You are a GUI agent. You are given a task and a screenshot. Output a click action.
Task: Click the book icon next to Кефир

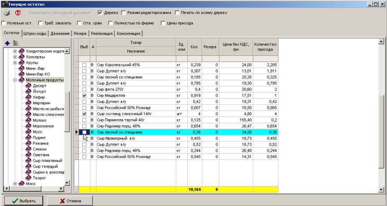pyautogui.click(x=28, y=97)
